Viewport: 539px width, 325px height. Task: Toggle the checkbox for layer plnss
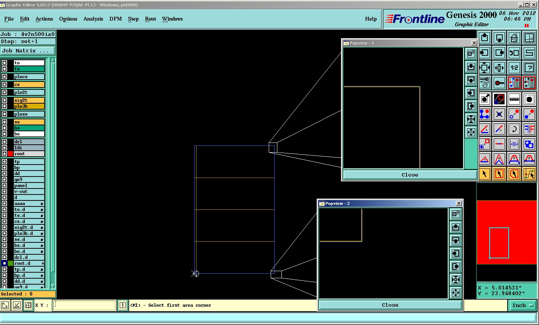click(4, 114)
